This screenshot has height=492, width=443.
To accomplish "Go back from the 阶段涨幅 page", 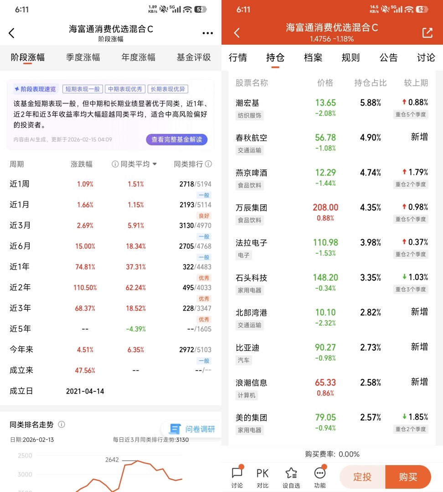I will 11,33.
